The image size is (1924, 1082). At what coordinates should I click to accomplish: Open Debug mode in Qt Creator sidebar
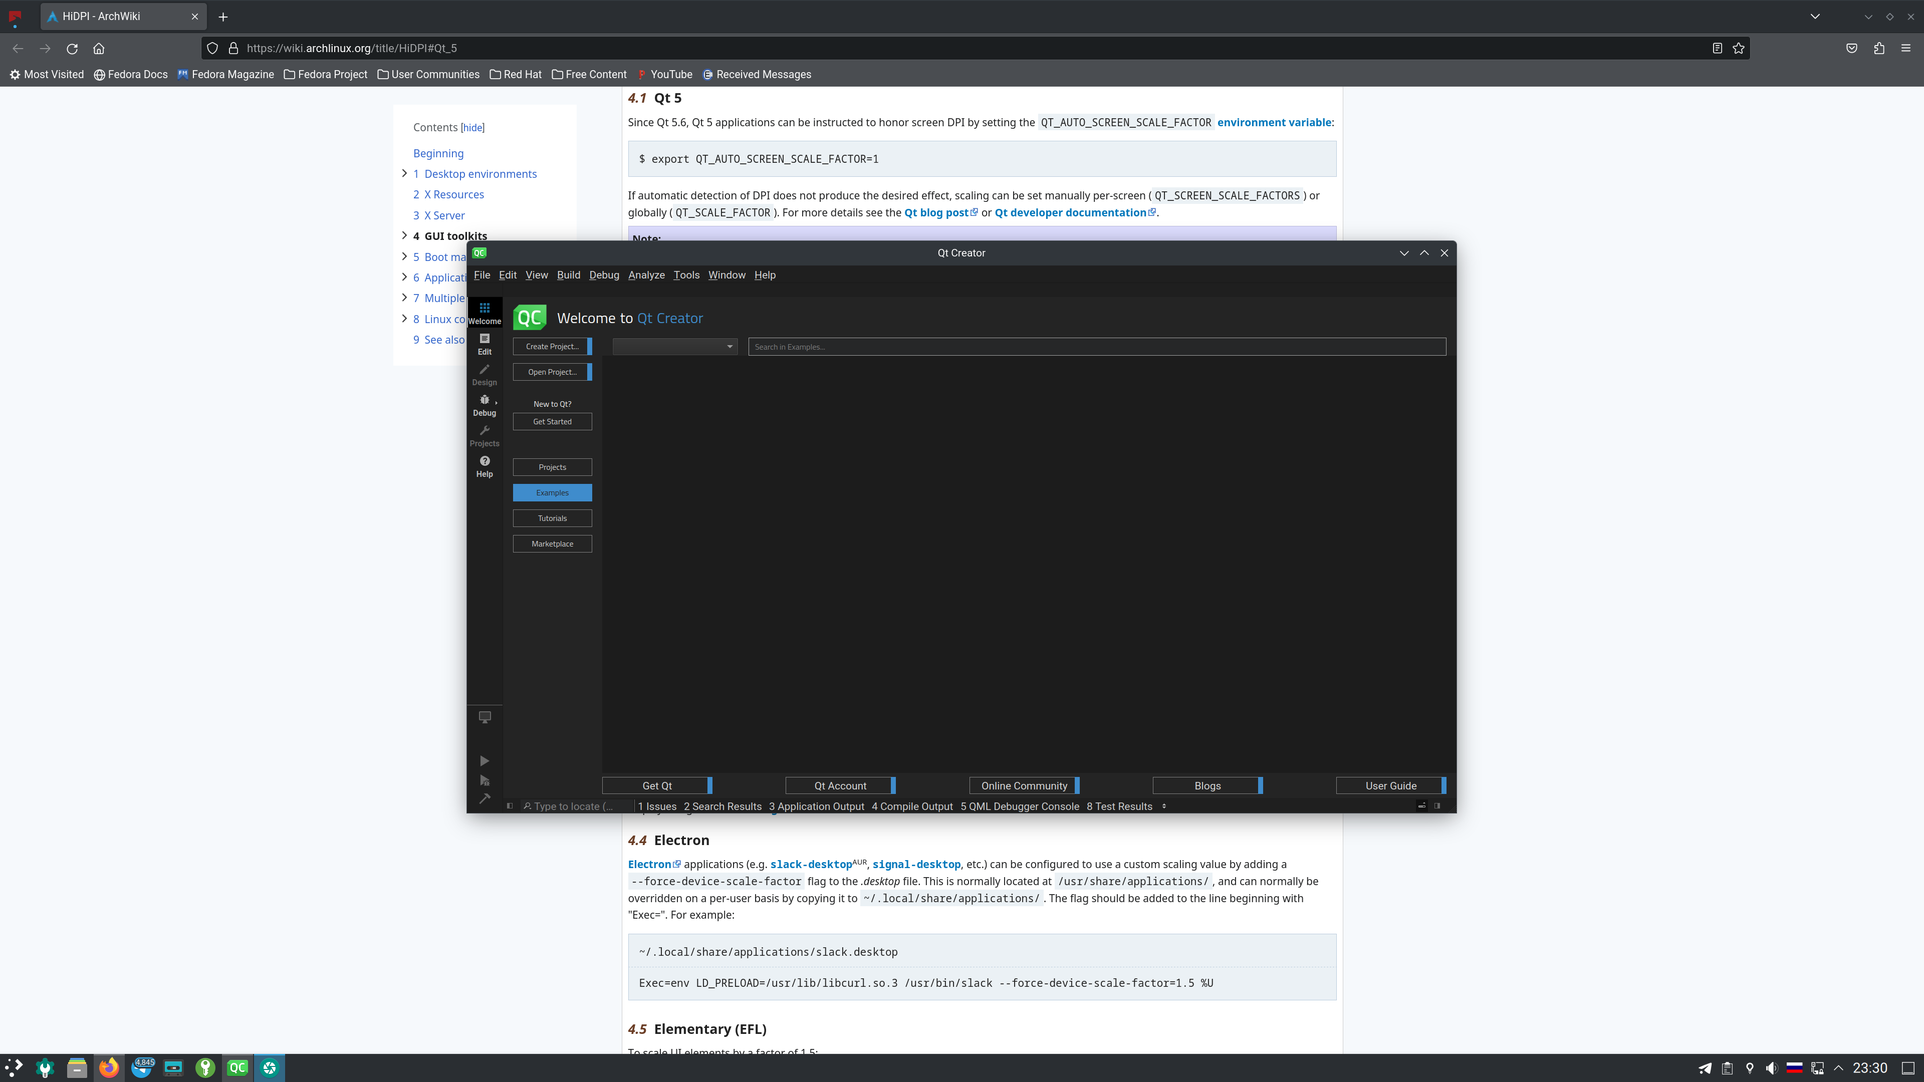(484, 405)
